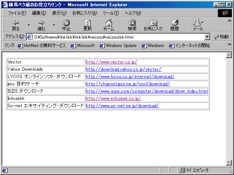Open the address bar dropdown list
This screenshot has width=234, height=175.
tap(207, 37)
